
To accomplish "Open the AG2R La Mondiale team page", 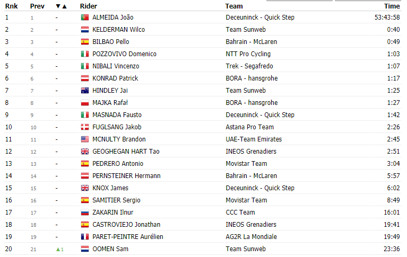I will pos(251,237).
